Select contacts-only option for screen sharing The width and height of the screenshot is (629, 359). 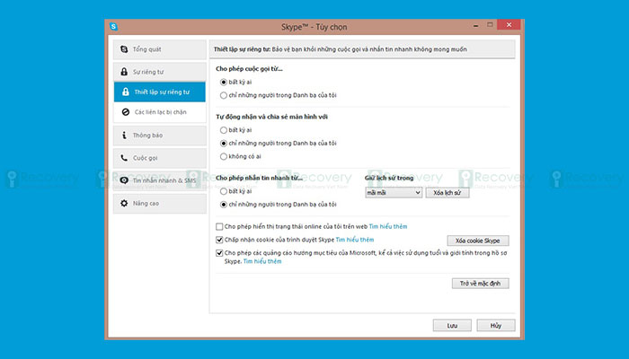(x=224, y=144)
